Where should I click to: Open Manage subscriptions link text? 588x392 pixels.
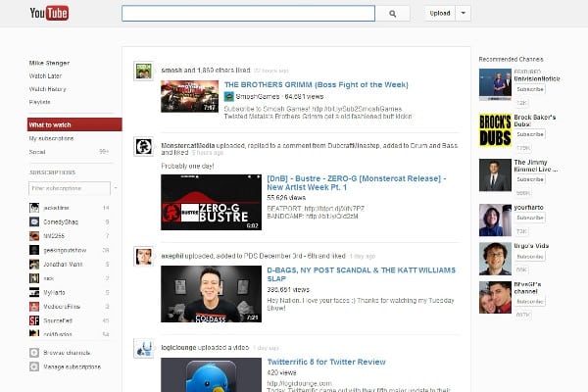click(72, 367)
